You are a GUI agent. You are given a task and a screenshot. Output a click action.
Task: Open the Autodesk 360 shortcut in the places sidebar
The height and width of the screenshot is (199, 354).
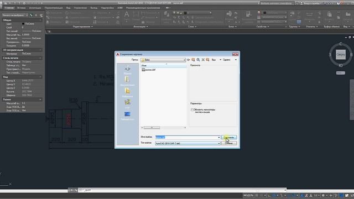click(127, 70)
